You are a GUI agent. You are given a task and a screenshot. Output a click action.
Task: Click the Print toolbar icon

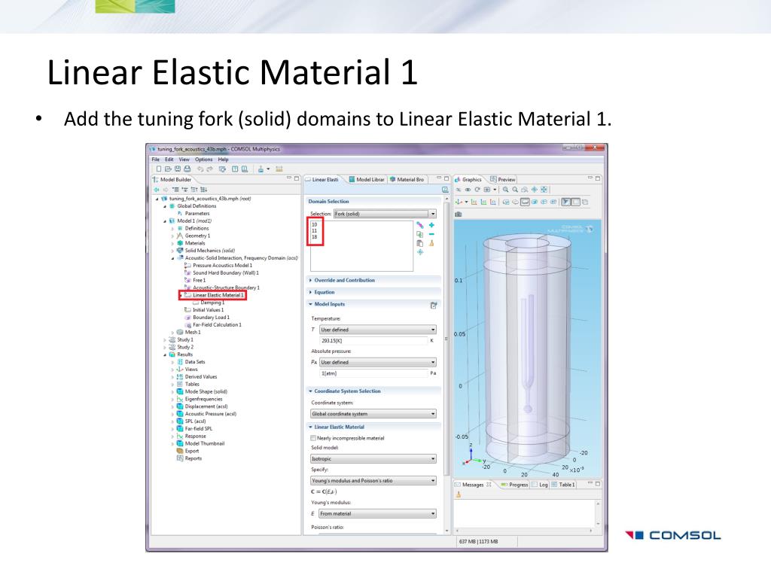pos(187,169)
